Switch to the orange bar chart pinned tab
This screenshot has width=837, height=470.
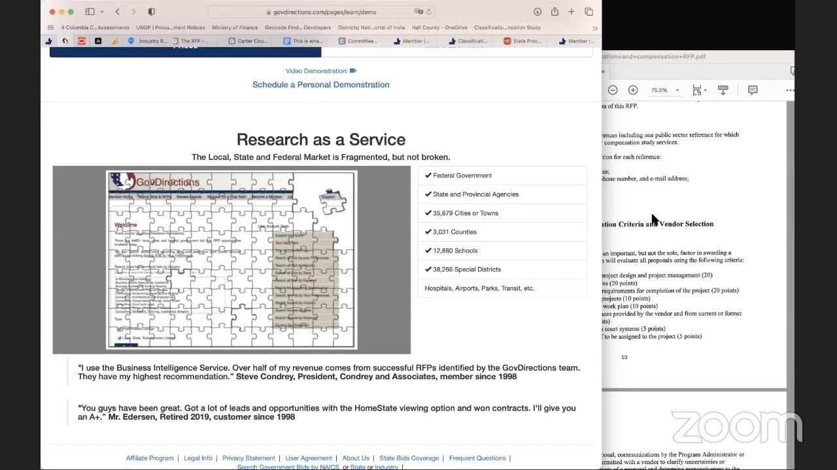pyautogui.click(x=114, y=41)
